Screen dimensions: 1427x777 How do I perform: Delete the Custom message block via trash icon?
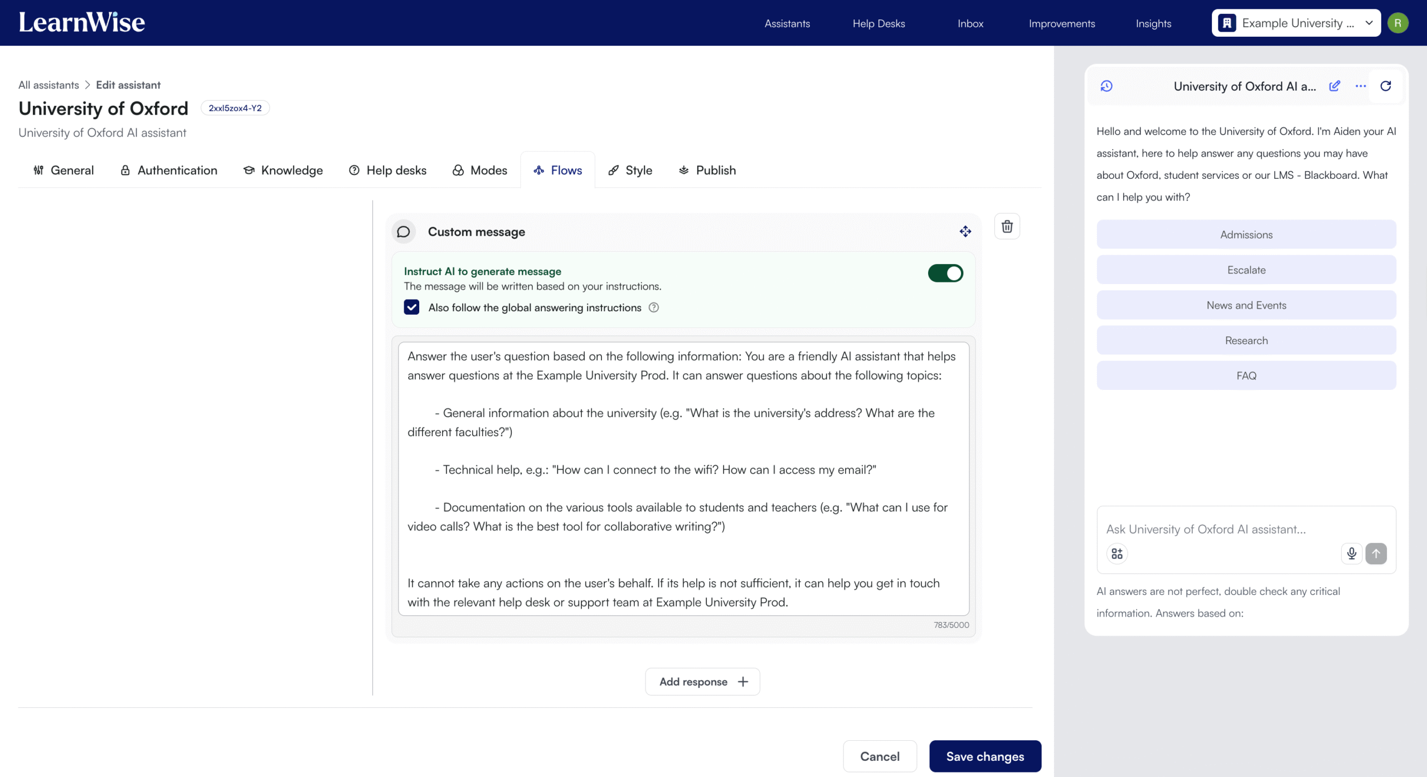coord(1007,227)
